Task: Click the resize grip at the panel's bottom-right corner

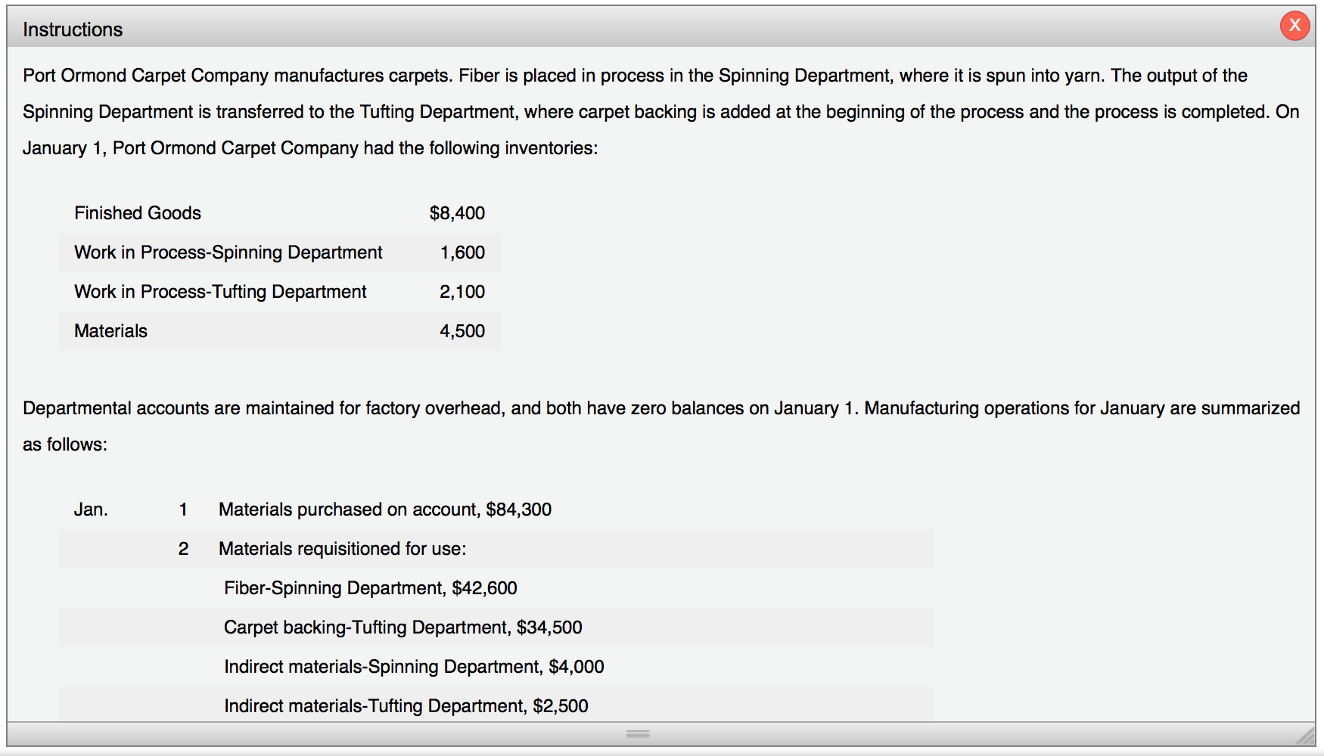Action: [x=1305, y=735]
